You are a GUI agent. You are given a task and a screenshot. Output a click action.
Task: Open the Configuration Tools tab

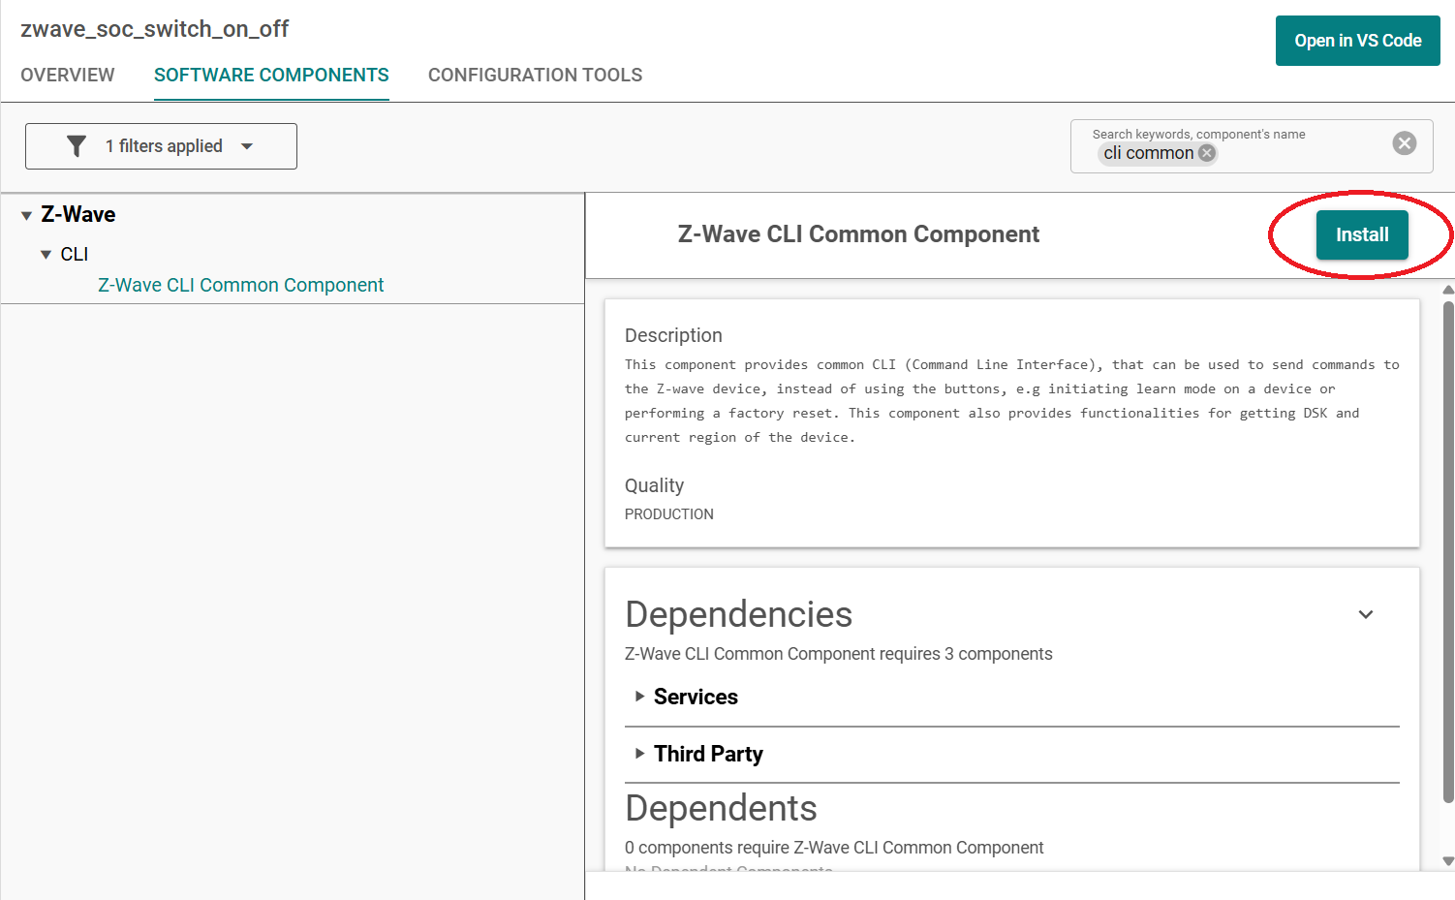coord(535,76)
